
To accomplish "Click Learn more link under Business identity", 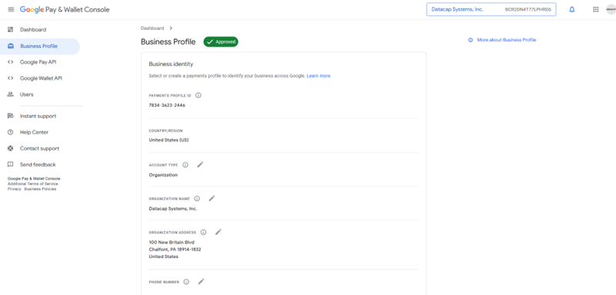I will tap(318, 76).
